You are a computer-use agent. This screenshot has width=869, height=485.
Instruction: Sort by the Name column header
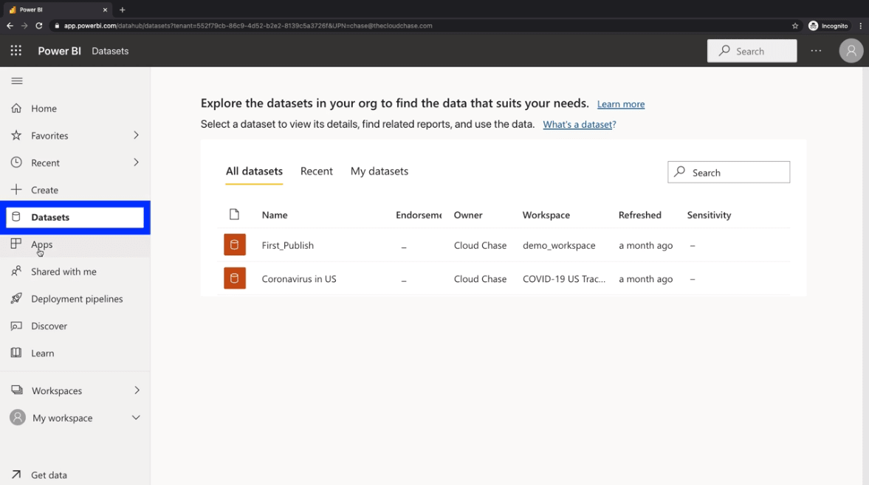[x=275, y=215]
